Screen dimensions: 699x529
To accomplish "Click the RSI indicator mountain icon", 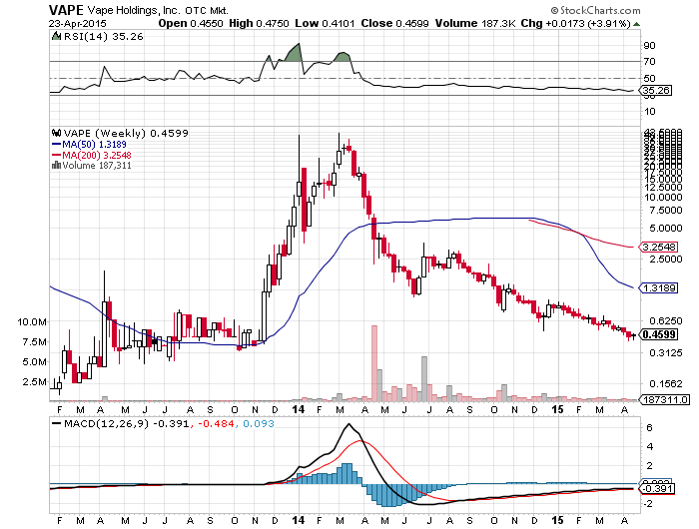I will tap(56, 36).
